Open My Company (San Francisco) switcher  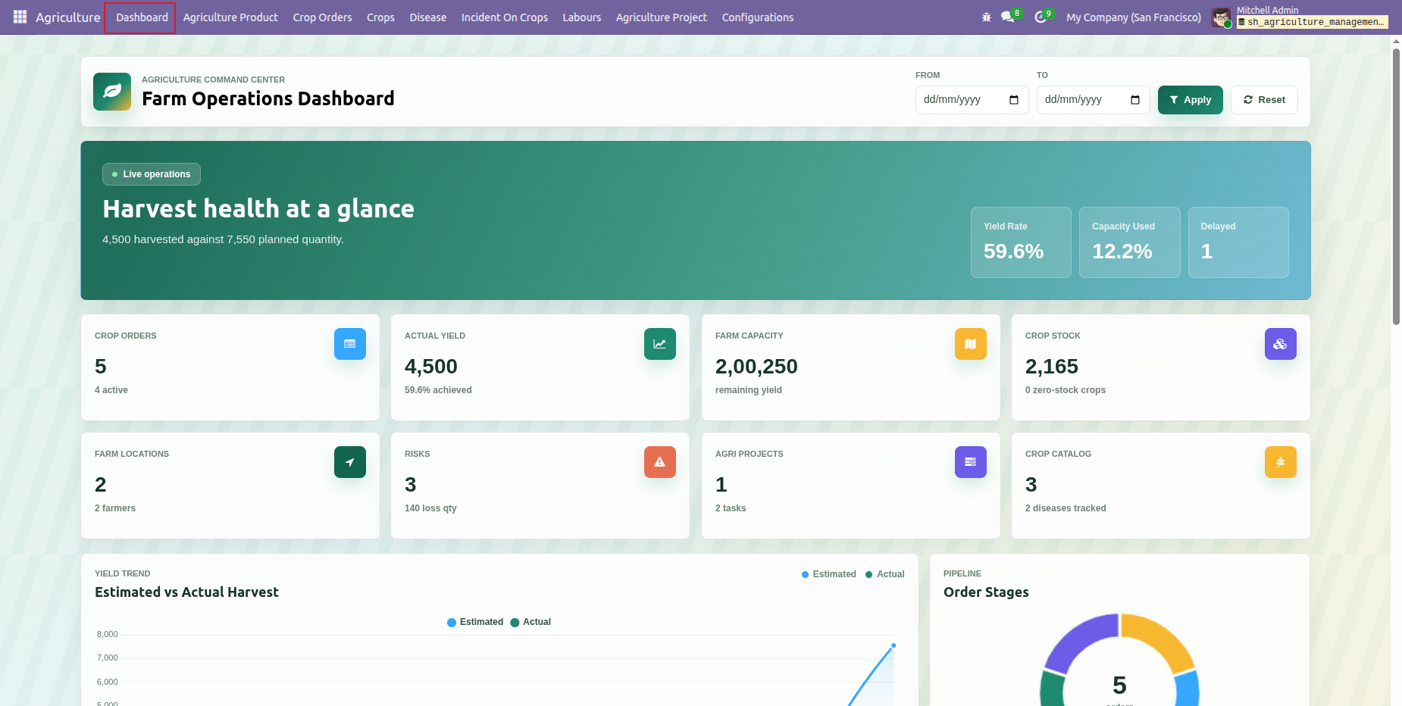(x=1134, y=17)
